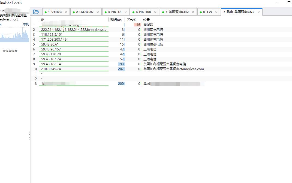
Task: Close the 5 美国双向CN2 tab
Action: 192,12
